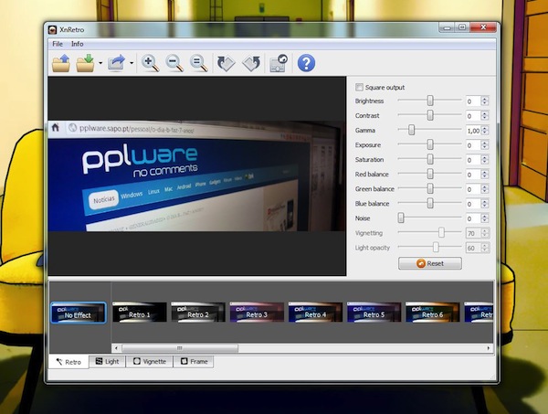Open the blue help question mark icon
The width and height of the screenshot is (548, 414).
click(306, 63)
